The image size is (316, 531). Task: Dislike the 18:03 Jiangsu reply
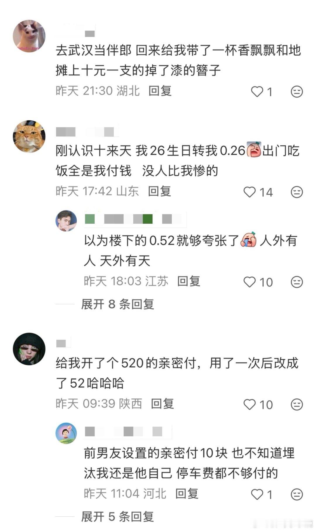point(297,282)
